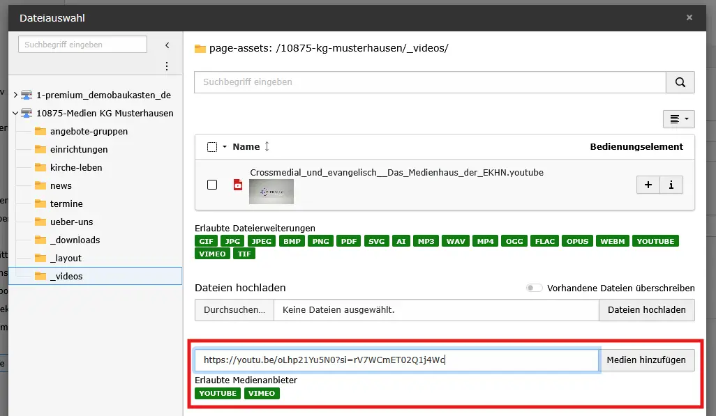The height and width of the screenshot is (416, 716).
Task: Click the 10875-Medien KG Musterhausen storage icon
Action: [x=27, y=113]
